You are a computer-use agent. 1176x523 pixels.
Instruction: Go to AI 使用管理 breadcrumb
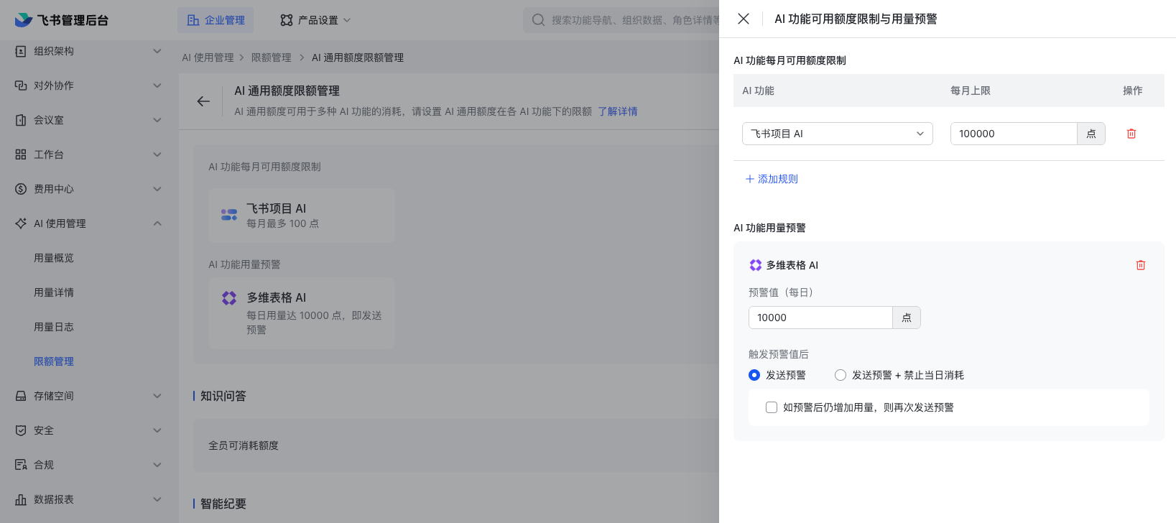[208, 57]
